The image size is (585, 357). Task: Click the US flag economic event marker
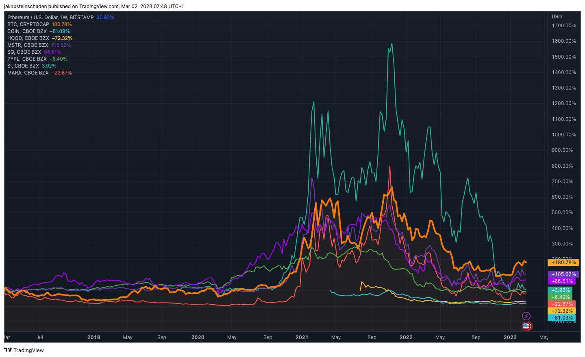526,326
